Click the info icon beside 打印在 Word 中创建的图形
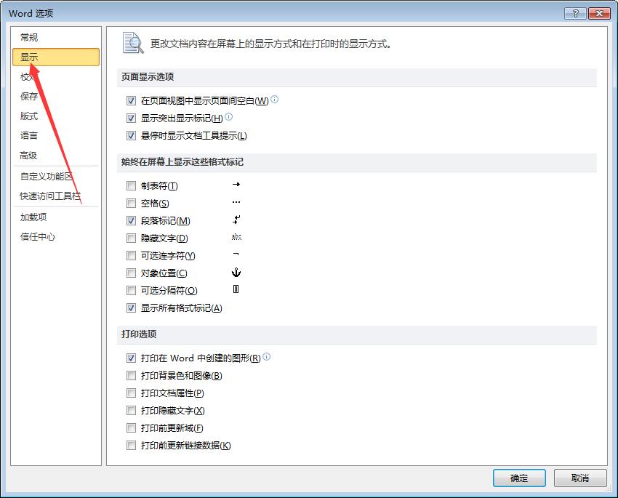This screenshot has height=498, width=618. coord(266,356)
